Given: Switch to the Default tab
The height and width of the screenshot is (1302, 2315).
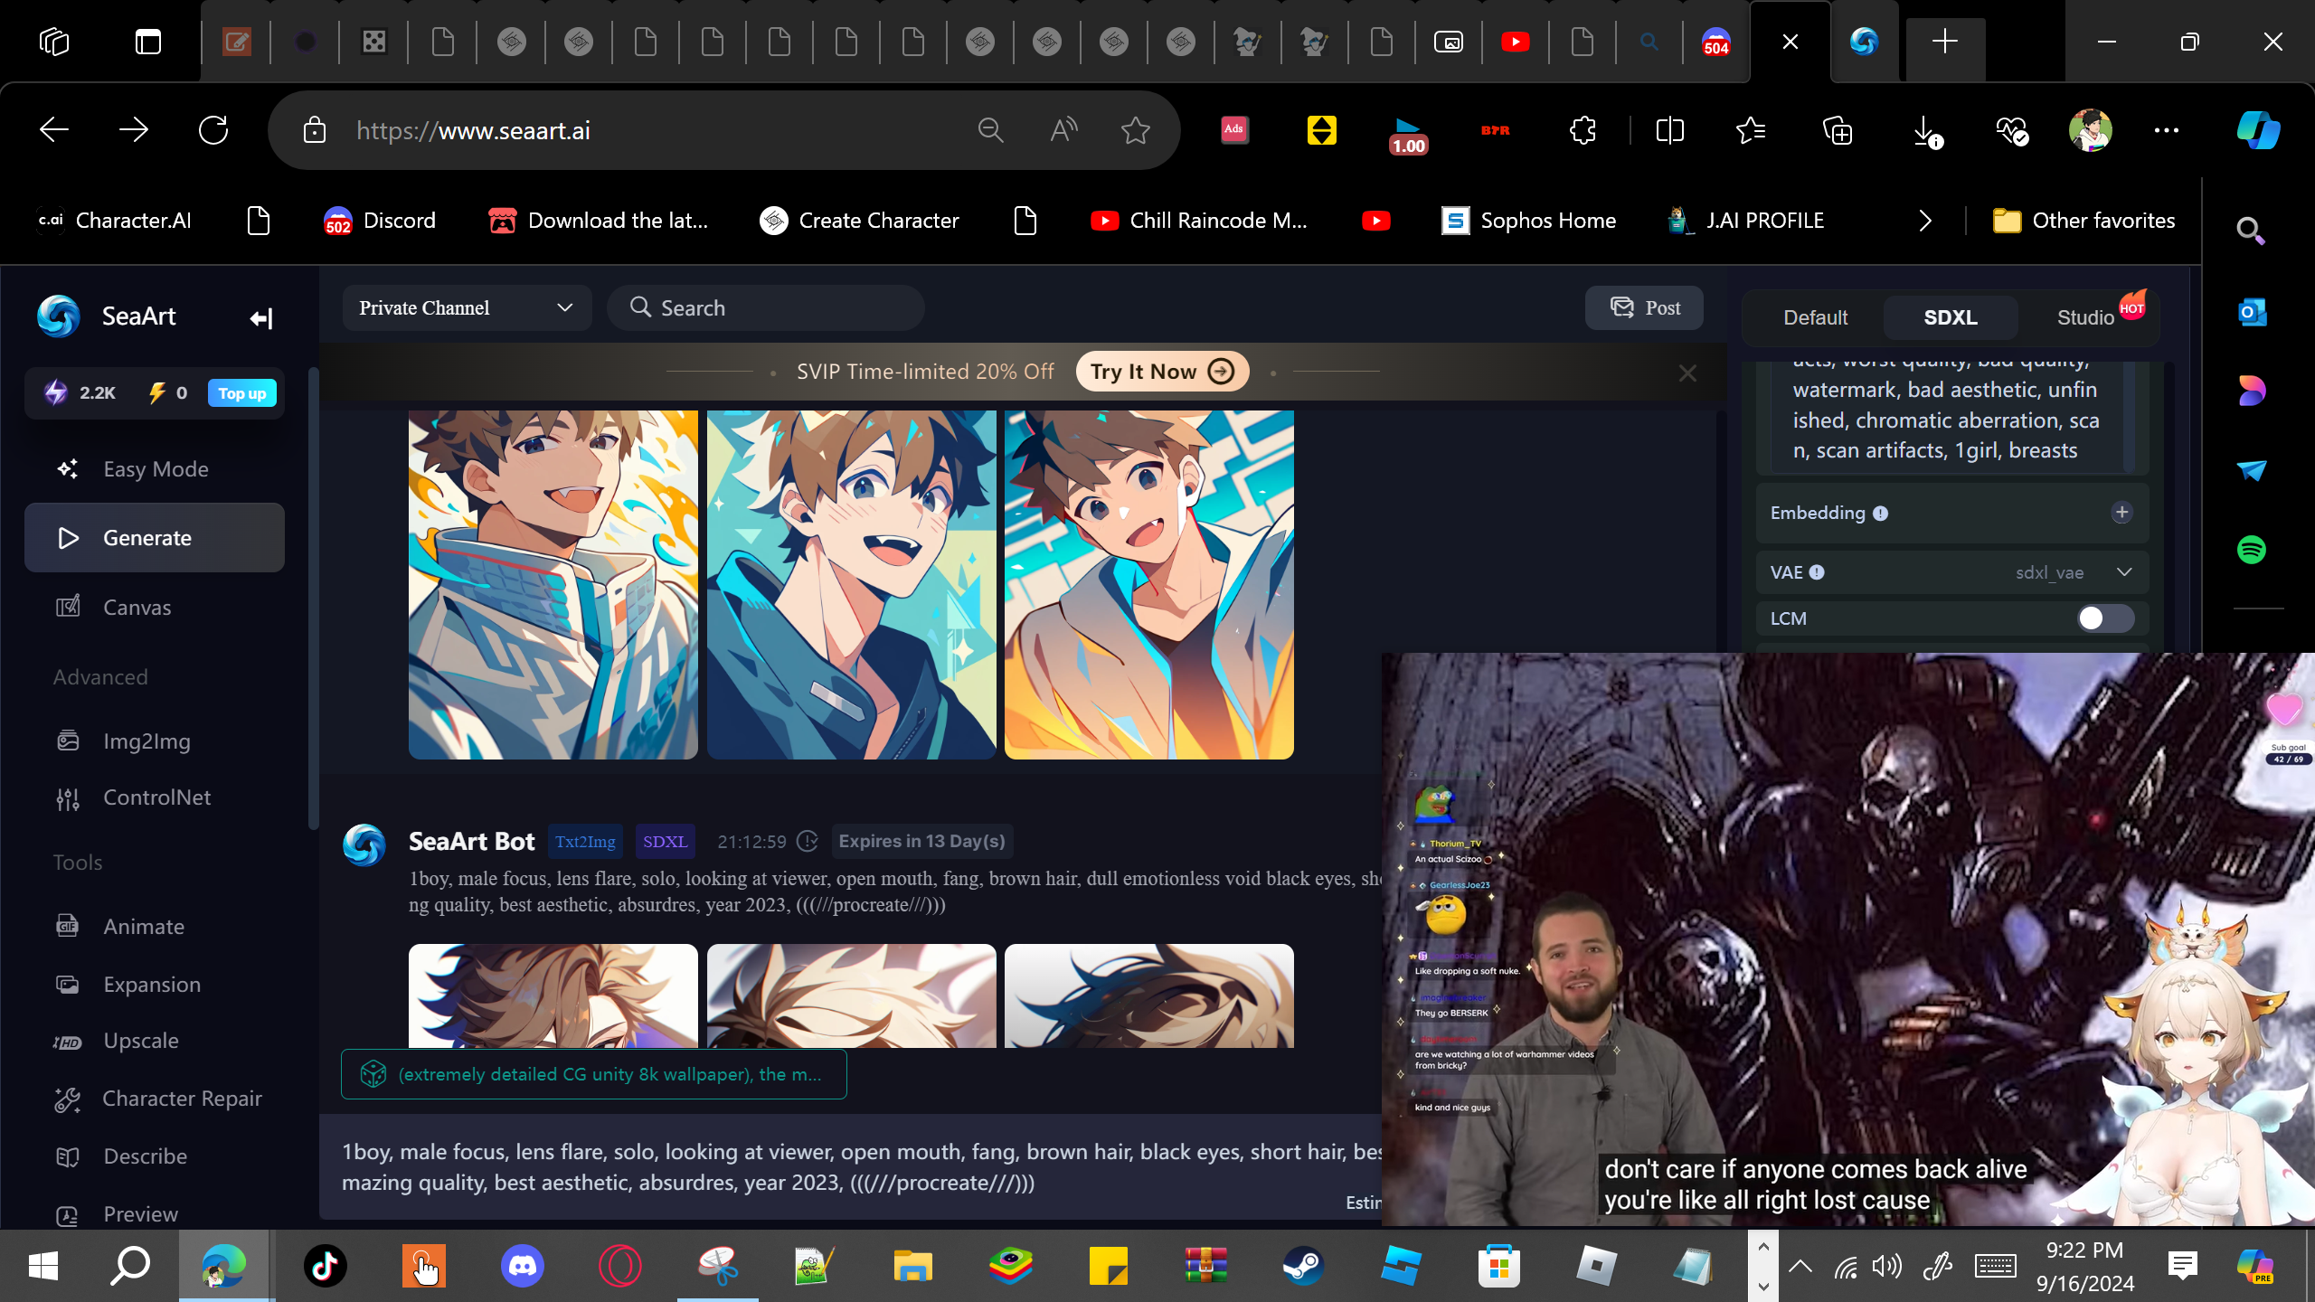Looking at the screenshot, I should point(1815,318).
